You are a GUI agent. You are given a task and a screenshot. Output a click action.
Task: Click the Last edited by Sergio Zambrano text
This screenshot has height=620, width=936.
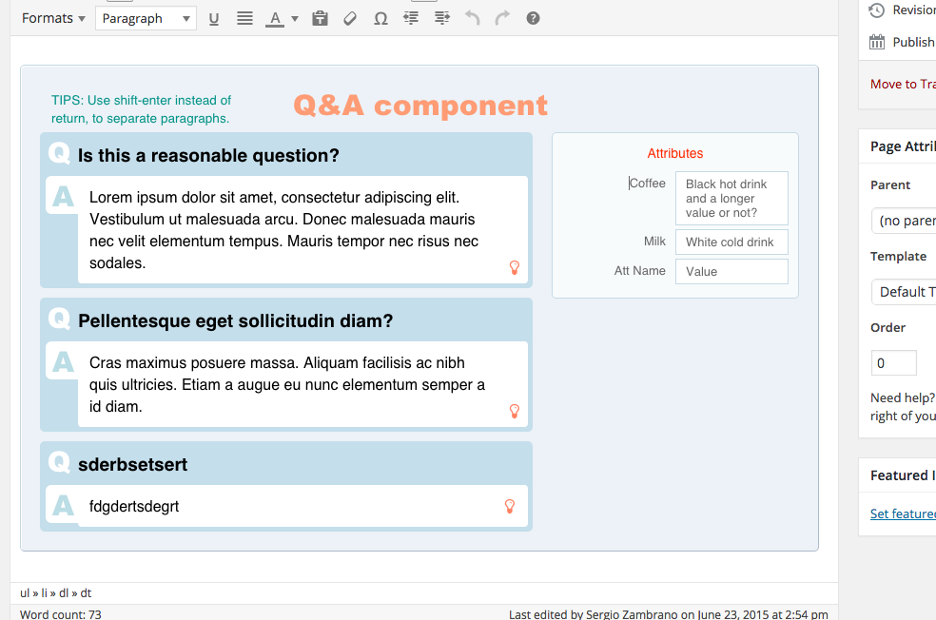(668, 614)
